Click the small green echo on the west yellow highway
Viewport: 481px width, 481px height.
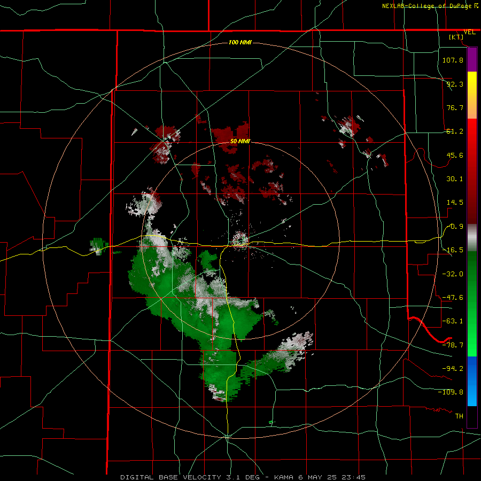(x=98, y=246)
